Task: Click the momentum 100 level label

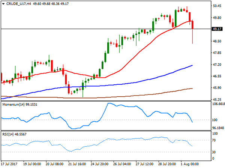Action: 214,120
